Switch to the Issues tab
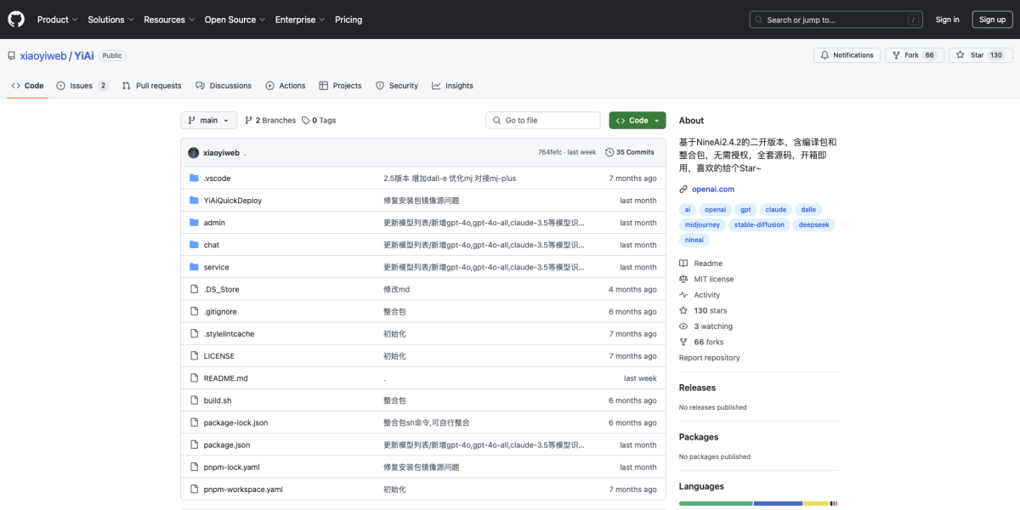Image resolution: width=1020 pixels, height=510 pixels. 82,86
